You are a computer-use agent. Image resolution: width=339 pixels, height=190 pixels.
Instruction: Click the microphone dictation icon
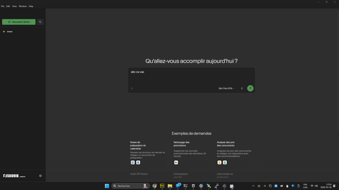[x=242, y=88]
